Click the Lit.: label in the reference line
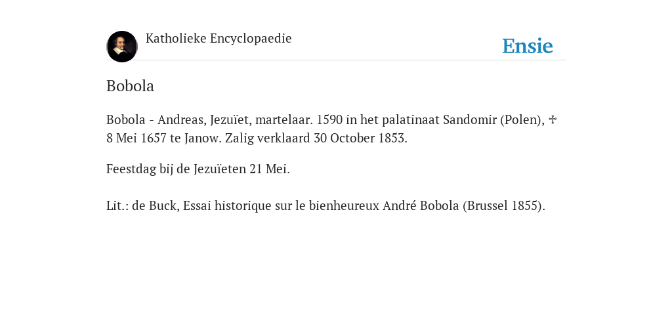 click(117, 205)
